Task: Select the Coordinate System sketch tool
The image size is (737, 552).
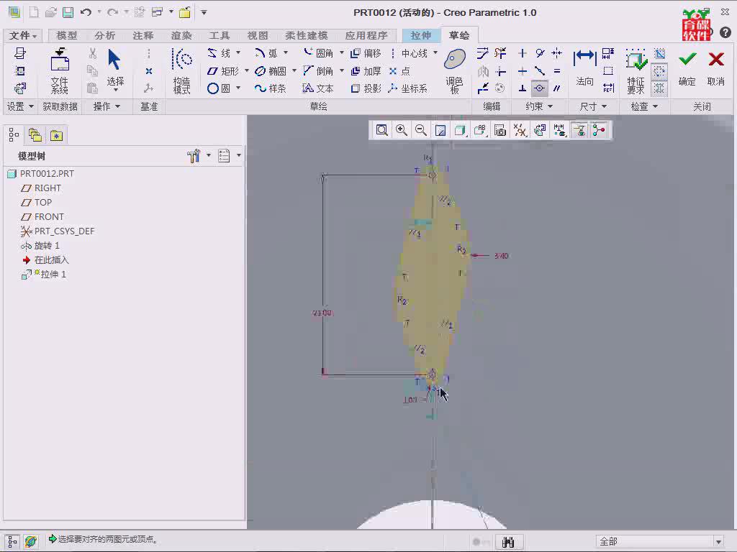Action: point(408,88)
